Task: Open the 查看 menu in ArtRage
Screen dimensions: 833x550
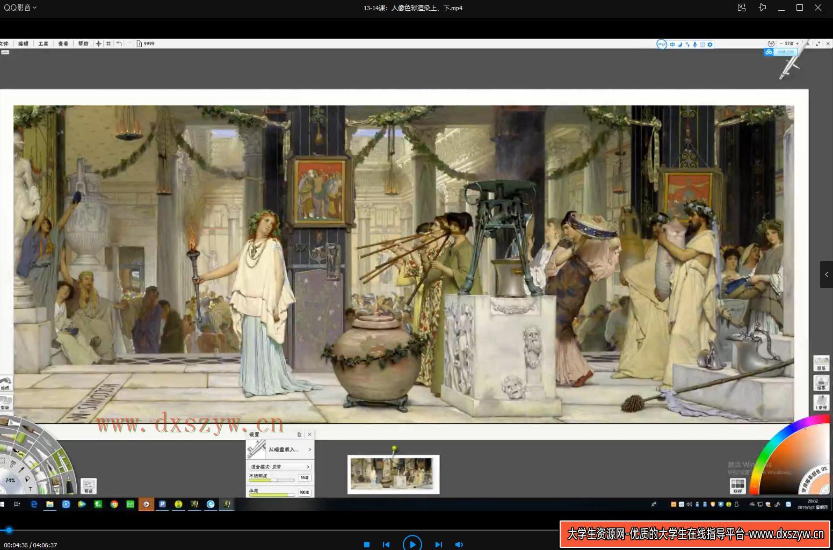Action: pyautogui.click(x=63, y=44)
